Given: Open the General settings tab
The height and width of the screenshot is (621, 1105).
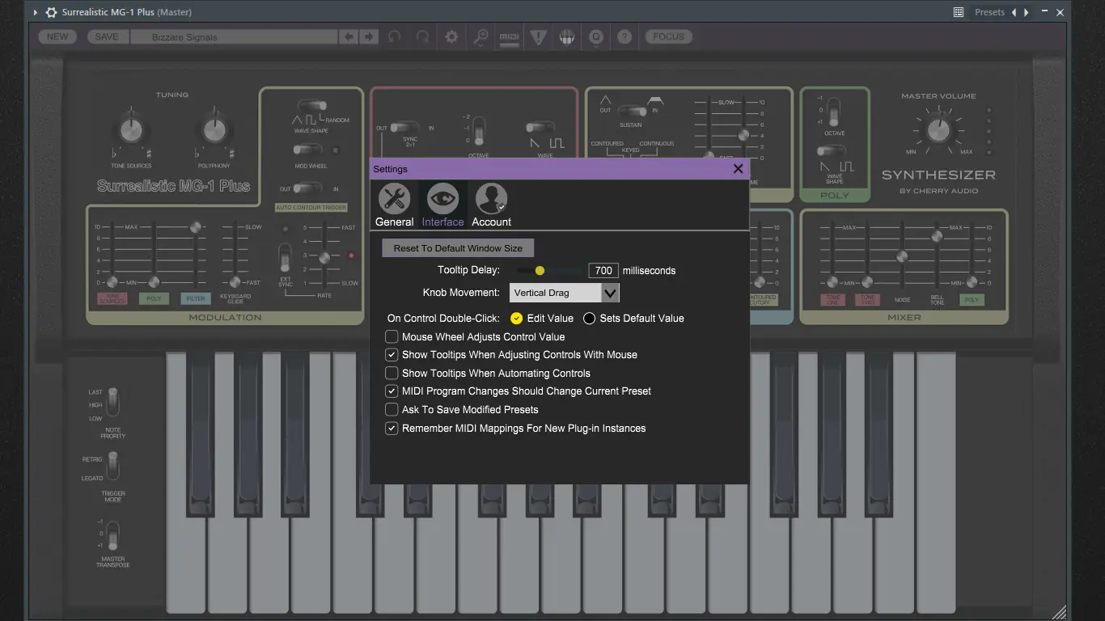Looking at the screenshot, I should click(x=394, y=205).
